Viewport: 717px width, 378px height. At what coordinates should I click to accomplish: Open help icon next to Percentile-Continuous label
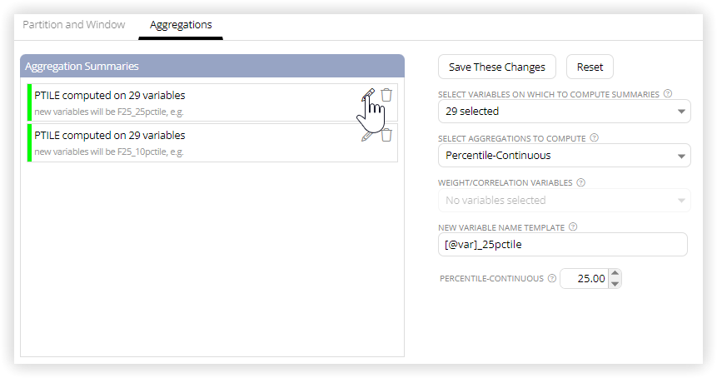point(552,278)
